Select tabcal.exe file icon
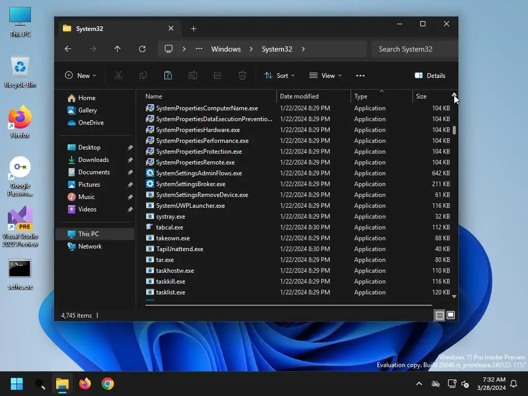This screenshot has width=528, height=396. [x=150, y=227]
